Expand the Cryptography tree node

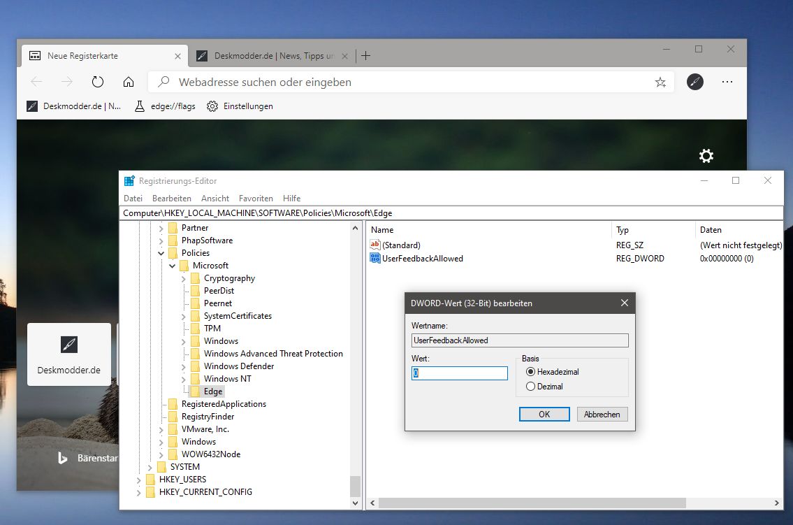[184, 279]
